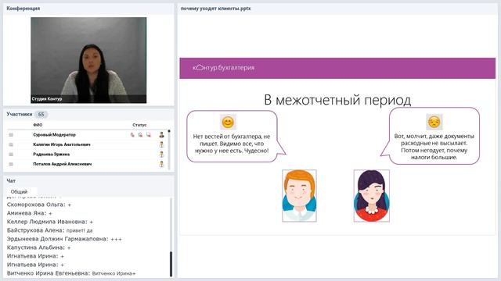Click the user icon for Калягин Игорь Анатольевич
Viewport: 501px width, 281px height.
click(161, 144)
